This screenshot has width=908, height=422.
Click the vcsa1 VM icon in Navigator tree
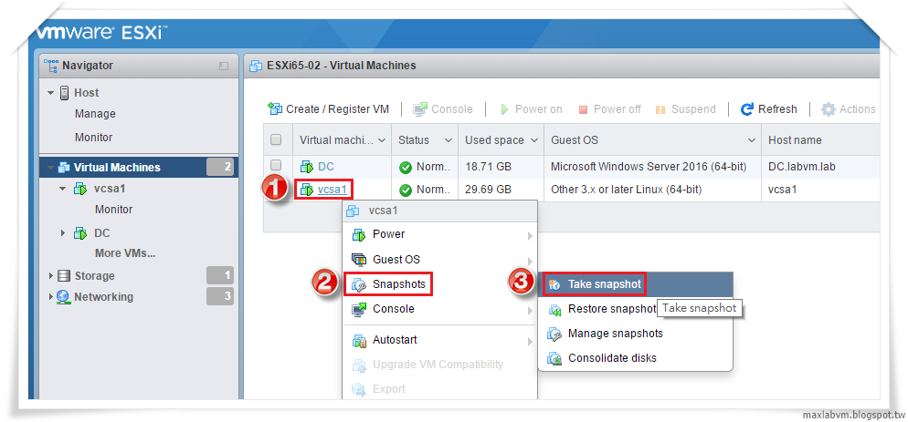pyautogui.click(x=80, y=189)
